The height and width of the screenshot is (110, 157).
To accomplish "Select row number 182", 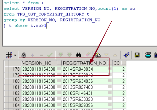I will (x=15, y=93).
